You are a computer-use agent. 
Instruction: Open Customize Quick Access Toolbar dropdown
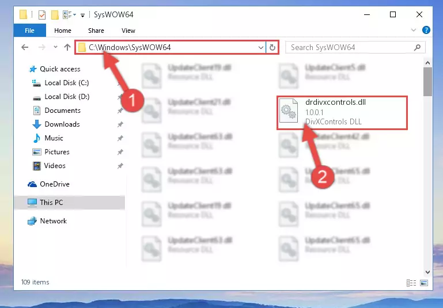point(82,15)
